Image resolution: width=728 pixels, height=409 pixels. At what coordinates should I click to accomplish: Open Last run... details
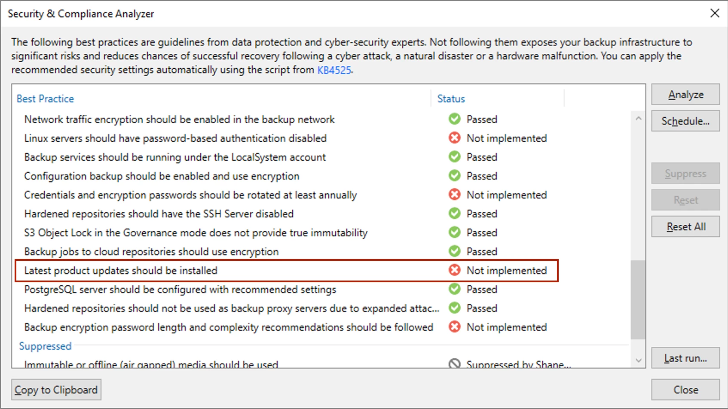pos(685,358)
